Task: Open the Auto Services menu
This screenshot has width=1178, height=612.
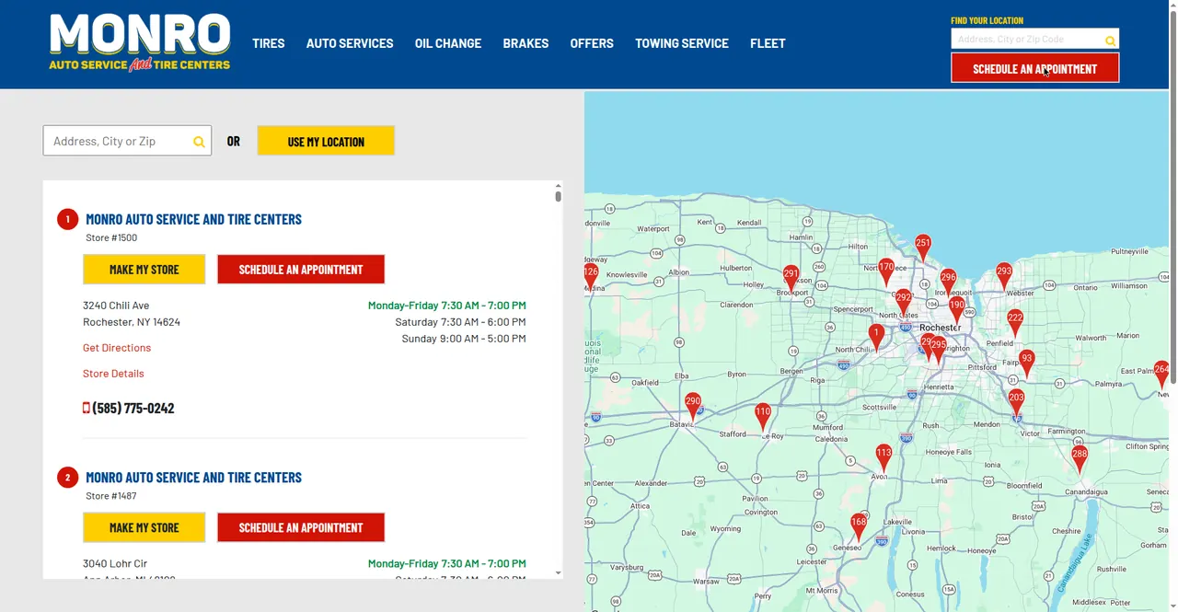Action: 350,43
